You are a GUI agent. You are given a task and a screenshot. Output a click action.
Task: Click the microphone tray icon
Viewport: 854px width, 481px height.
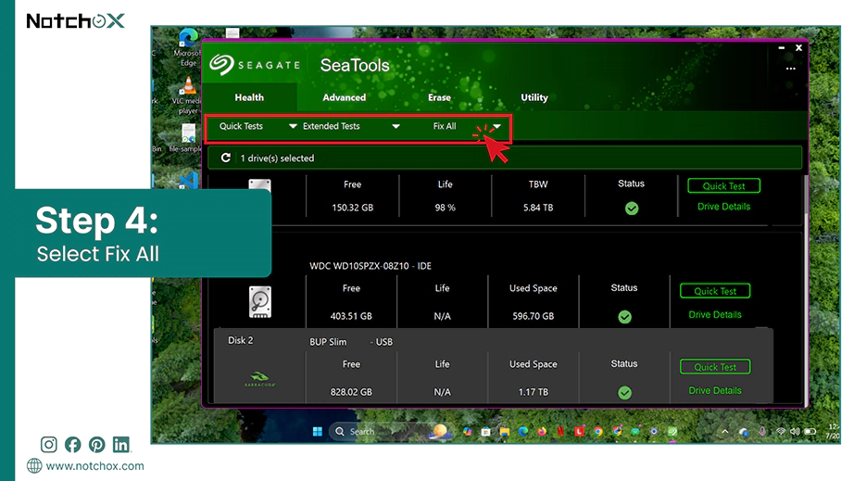762,432
